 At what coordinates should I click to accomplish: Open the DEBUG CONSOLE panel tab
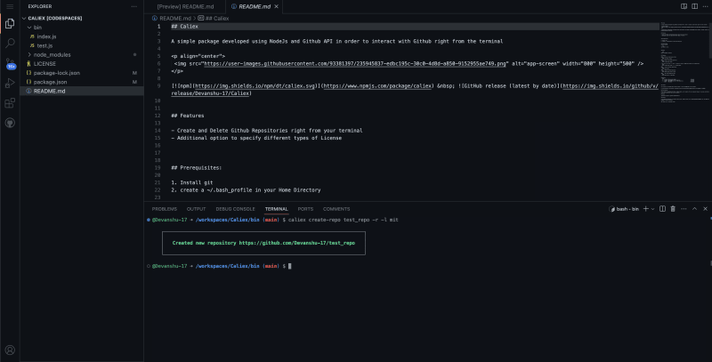coord(235,209)
